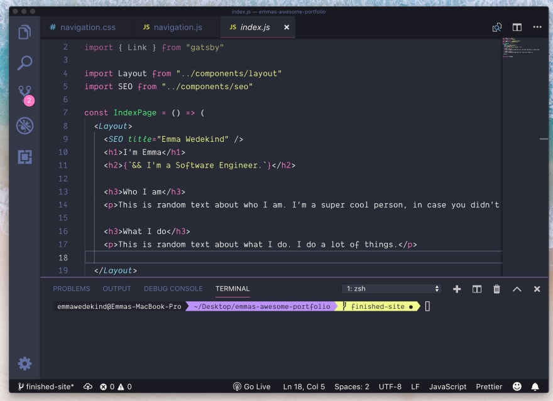Click Ln 18, Col 5 indicator
This screenshot has width=553, height=401.
(x=304, y=387)
